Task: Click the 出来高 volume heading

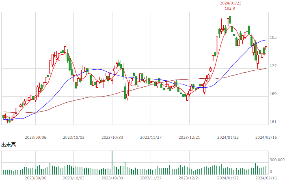Action: coord(9,144)
